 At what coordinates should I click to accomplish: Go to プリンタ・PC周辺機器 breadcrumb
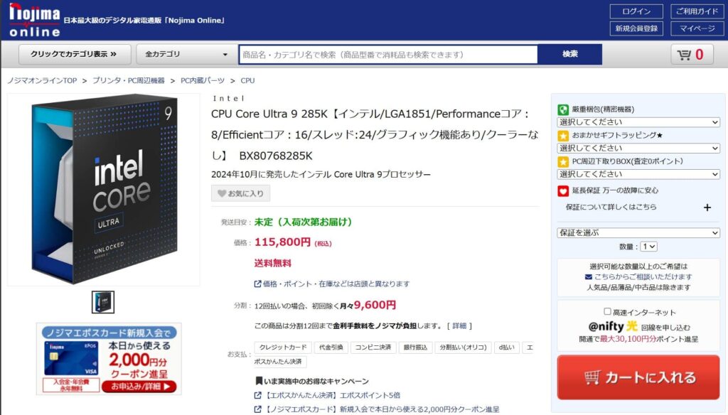[129, 80]
